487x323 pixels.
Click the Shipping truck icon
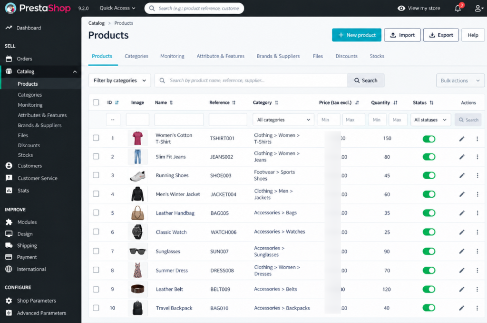pyautogui.click(x=9, y=245)
